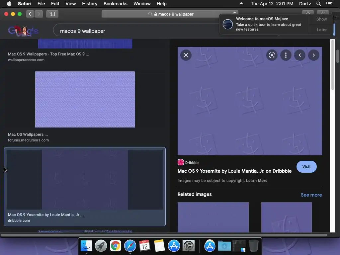The width and height of the screenshot is (340, 255).
Task: Open Safari compass icon in Dock
Action: point(130,246)
